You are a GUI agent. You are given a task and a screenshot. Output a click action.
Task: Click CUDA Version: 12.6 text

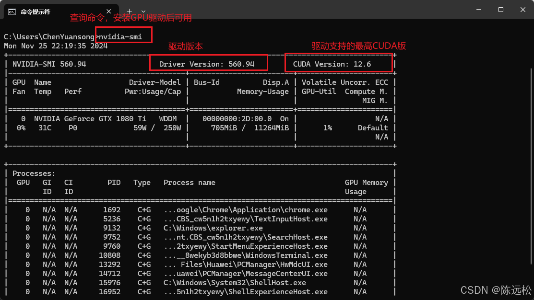click(x=332, y=64)
